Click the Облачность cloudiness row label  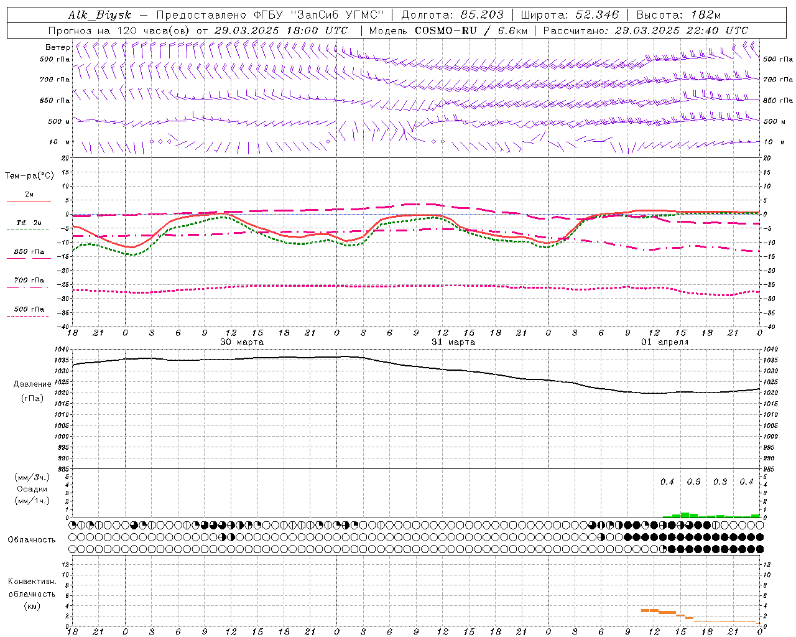(x=32, y=539)
